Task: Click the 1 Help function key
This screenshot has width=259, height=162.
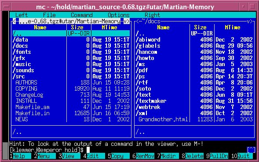Action: (20, 156)
